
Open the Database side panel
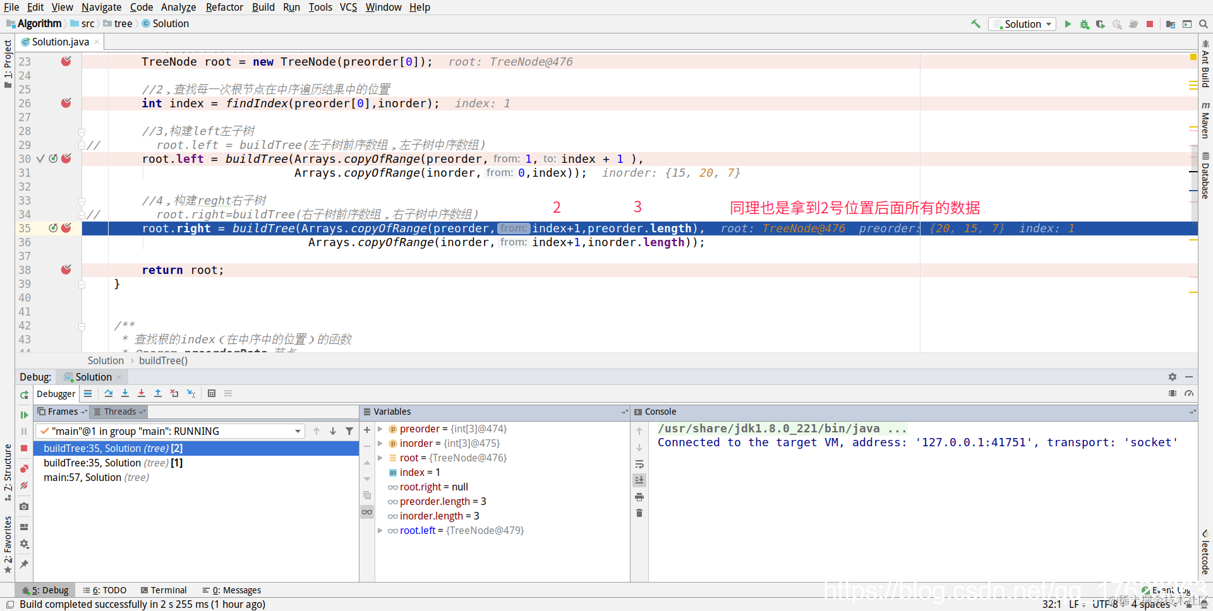click(x=1205, y=175)
